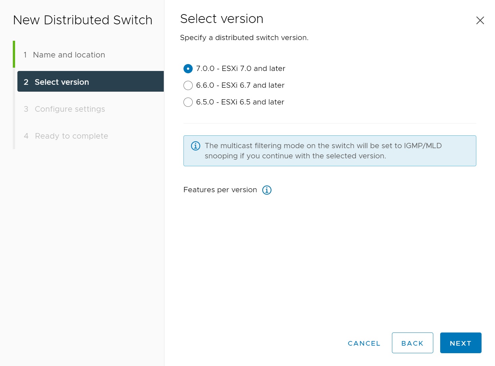Click the Back button
Image resolution: width=495 pixels, height=366 pixels.
(x=412, y=343)
